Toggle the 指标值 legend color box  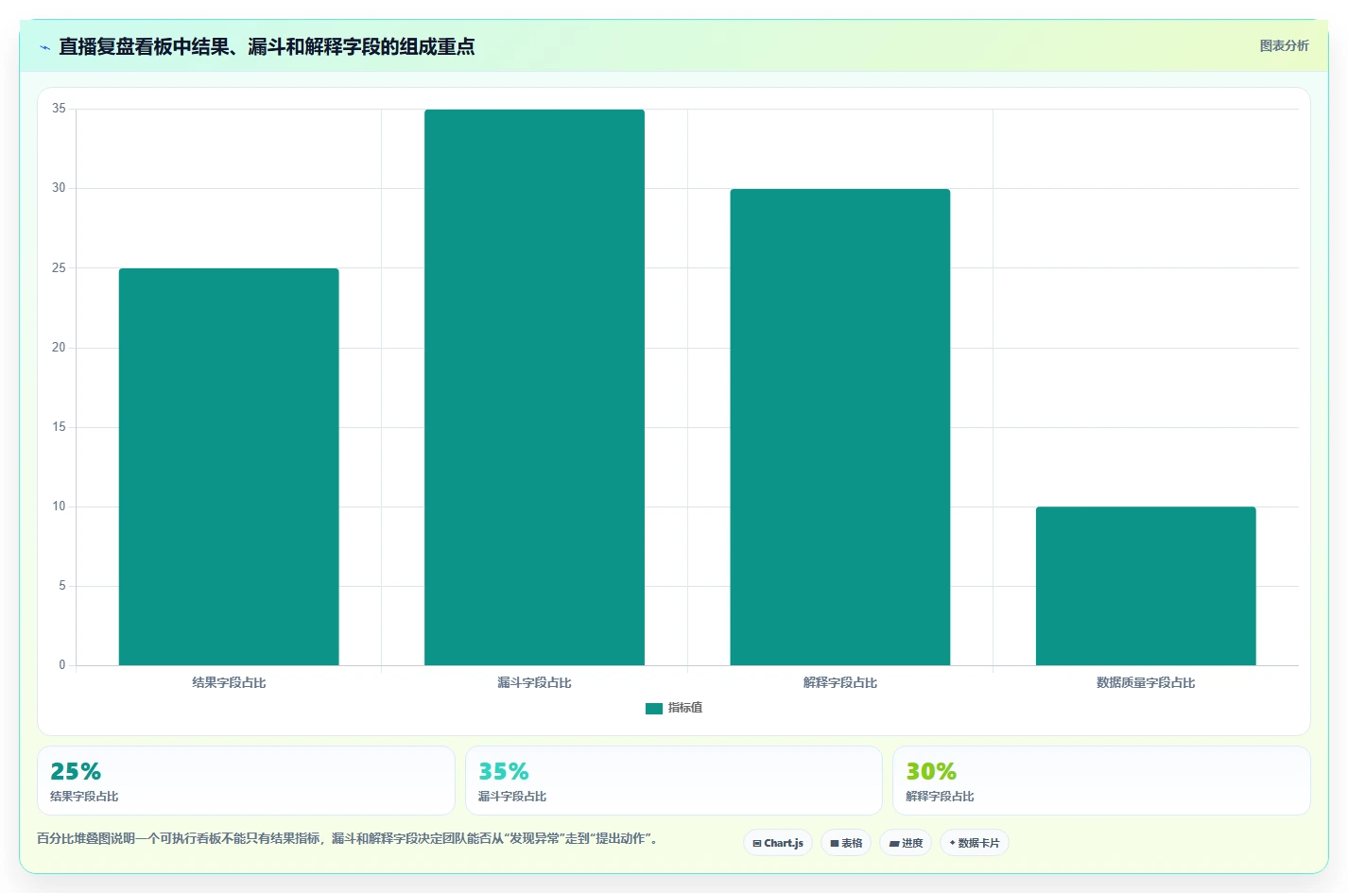click(654, 708)
